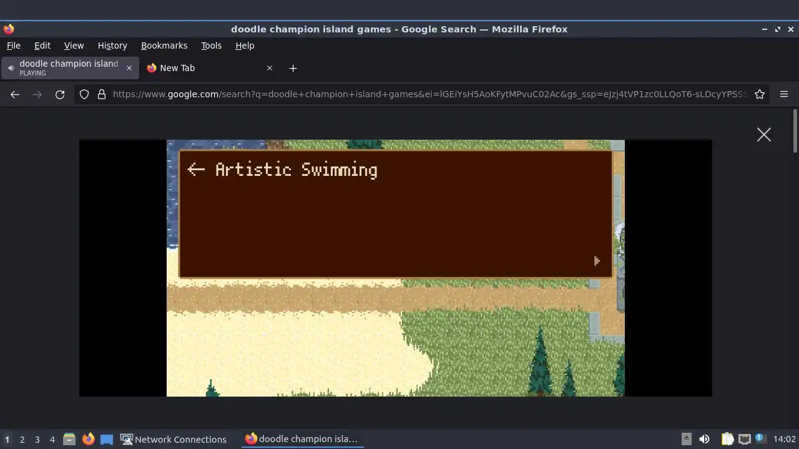Switch to the New Tab tab
Image resolution: width=799 pixels, height=449 pixels.
[209, 68]
